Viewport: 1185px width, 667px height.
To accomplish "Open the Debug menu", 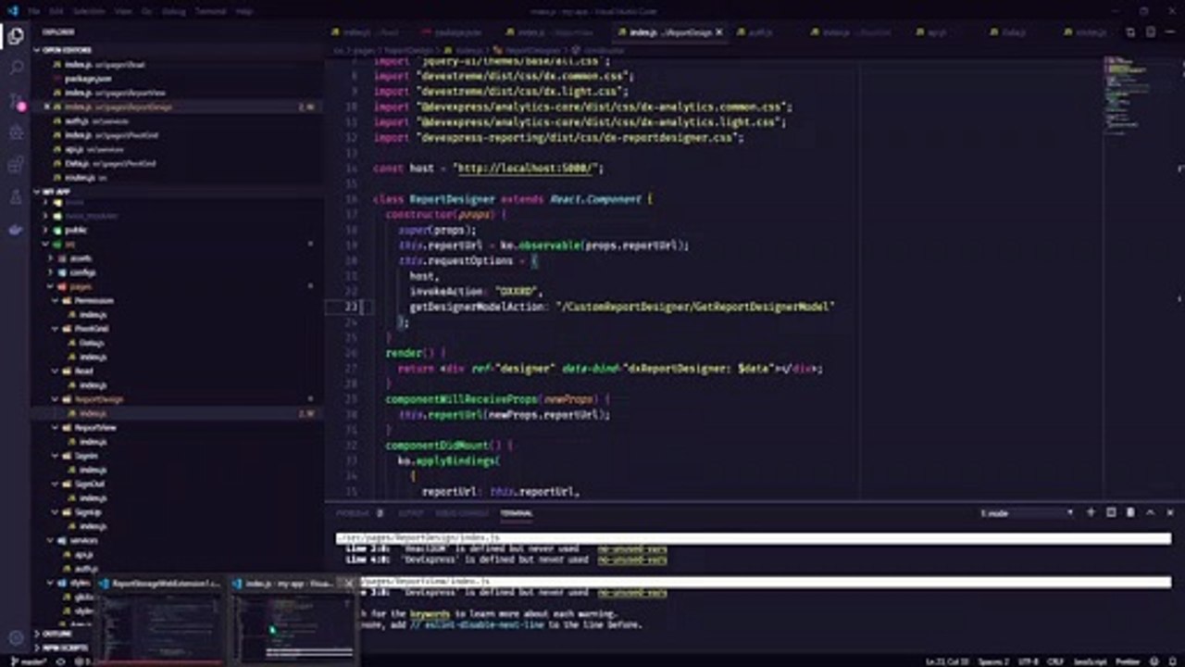I will click(x=173, y=11).
